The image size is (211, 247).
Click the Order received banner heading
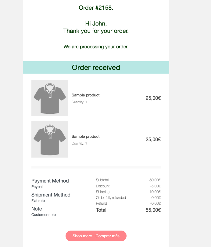click(x=96, y=68)
